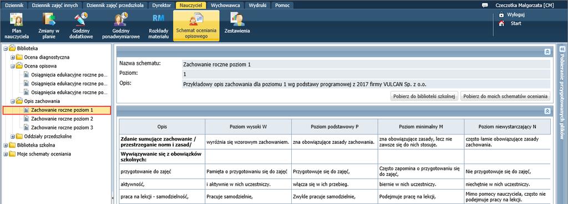Expand the Oddziały przedszkolne node

pyautogui.click(x=12, y=137)
